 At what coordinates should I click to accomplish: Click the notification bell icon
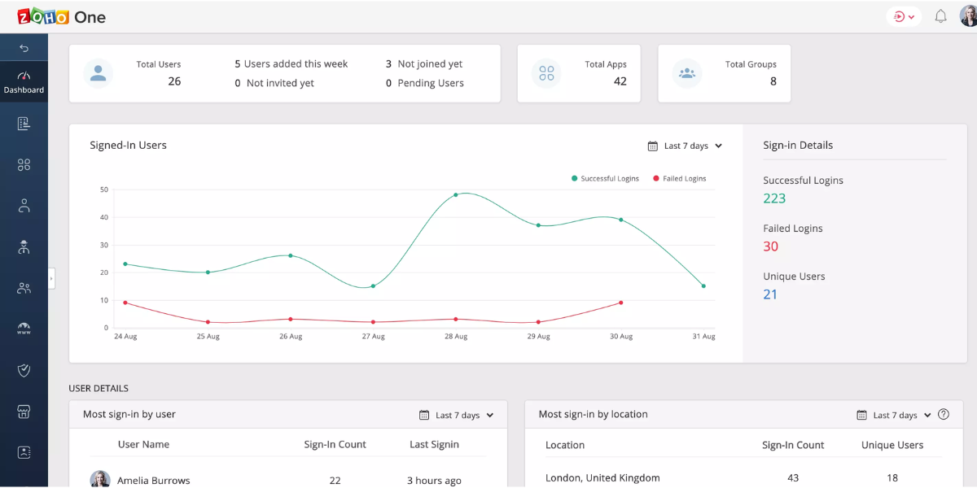[940, 16]
